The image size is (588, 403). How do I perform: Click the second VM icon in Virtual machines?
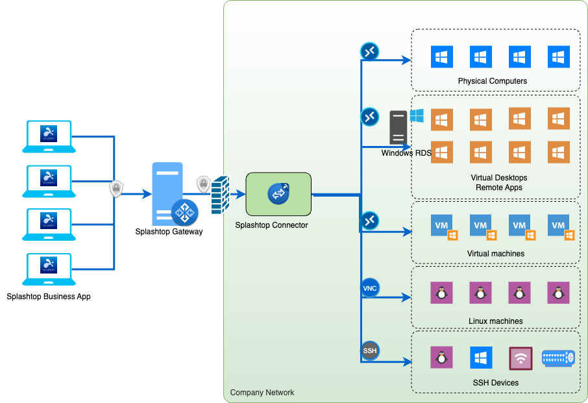pos(484,227)
